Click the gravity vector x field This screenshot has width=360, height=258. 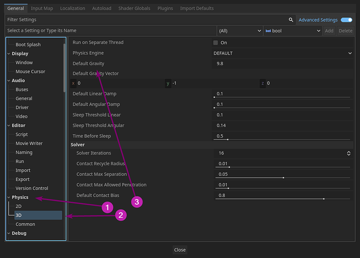click(x=117, y=83)
